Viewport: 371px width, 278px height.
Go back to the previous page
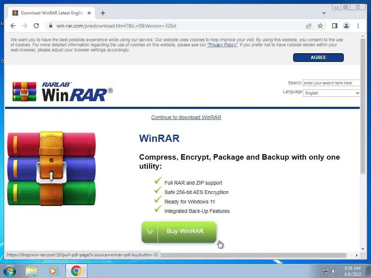pos(13,26)
